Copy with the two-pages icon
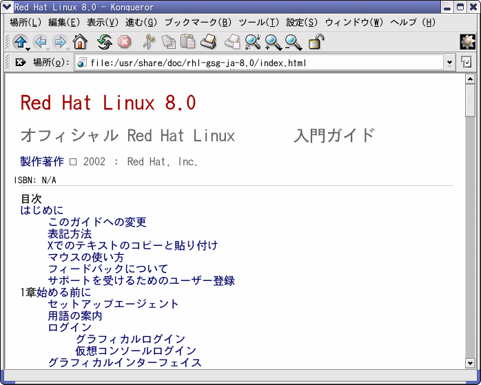 click(x=168, y=42)
